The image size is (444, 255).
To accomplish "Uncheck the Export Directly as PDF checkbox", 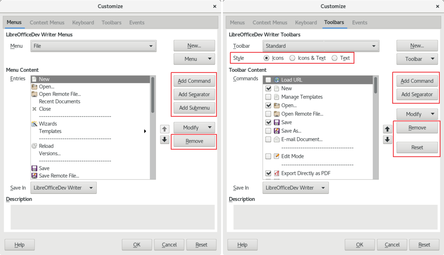I will (x=268, y=173).
